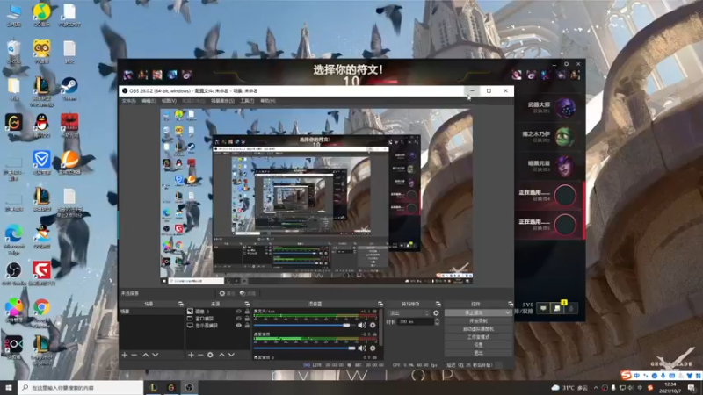703x395 pixels.
Task: Add a new source with the plus icon
Action: (191, 355)
